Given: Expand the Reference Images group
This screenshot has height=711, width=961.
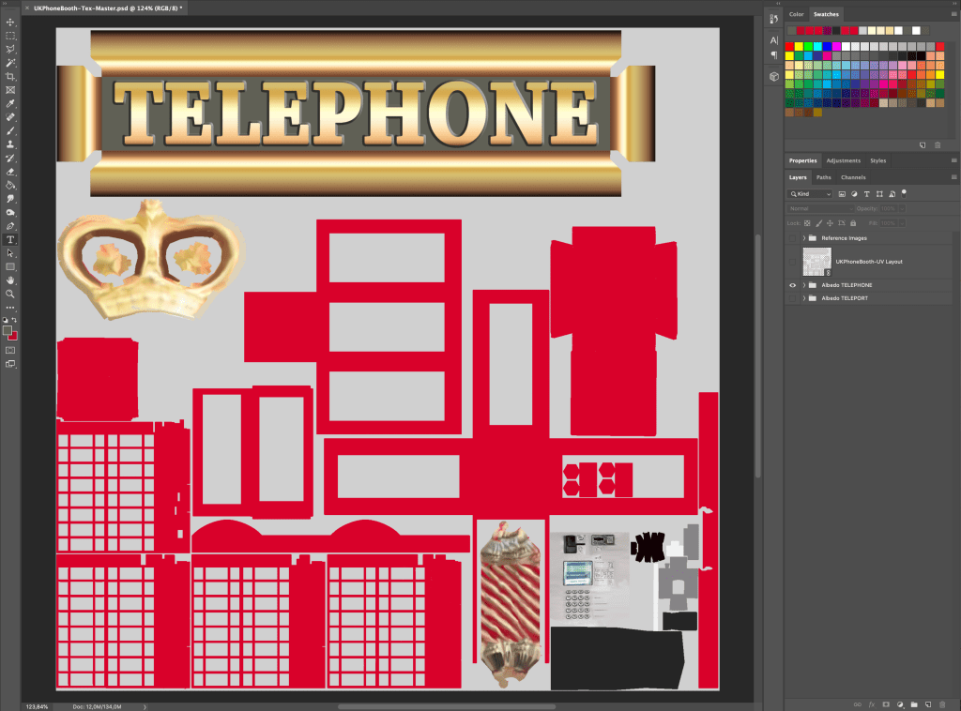Looking at the screenshot, I should pos(804,238).
